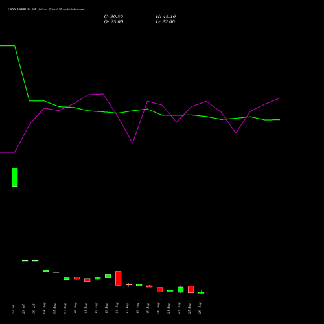Viewport: 324px width, 324px height.
Task: Select the 28 Jul date label
Action: (x=23, y=309)
